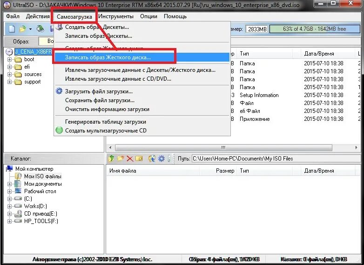This screenshot has height=265, width=364.
Task: Choose Создать образ Дискеты
Action: tap(142, 27)
